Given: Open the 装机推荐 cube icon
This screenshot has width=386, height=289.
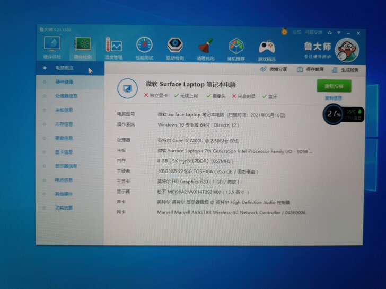Looking at the screenshot, I should (x=236, y=50).
